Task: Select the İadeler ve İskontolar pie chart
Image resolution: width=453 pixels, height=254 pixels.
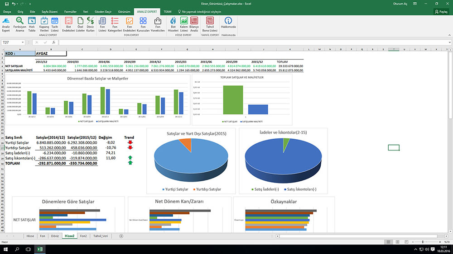Action: click(283, 161)
